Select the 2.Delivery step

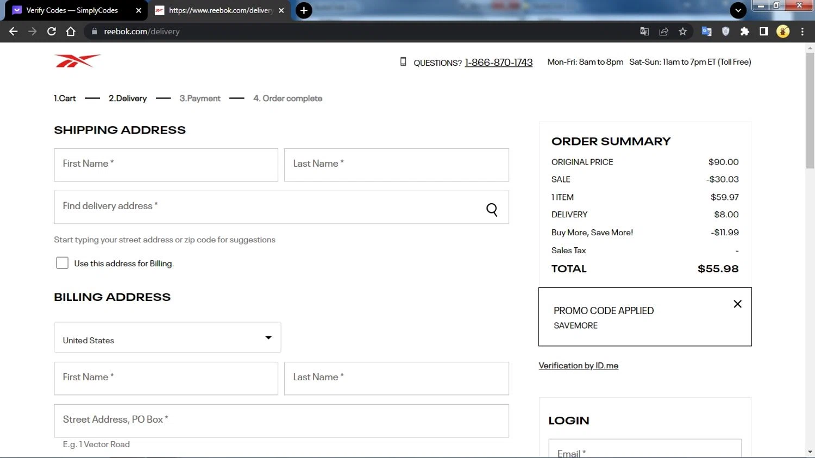(x=128, y=98)
